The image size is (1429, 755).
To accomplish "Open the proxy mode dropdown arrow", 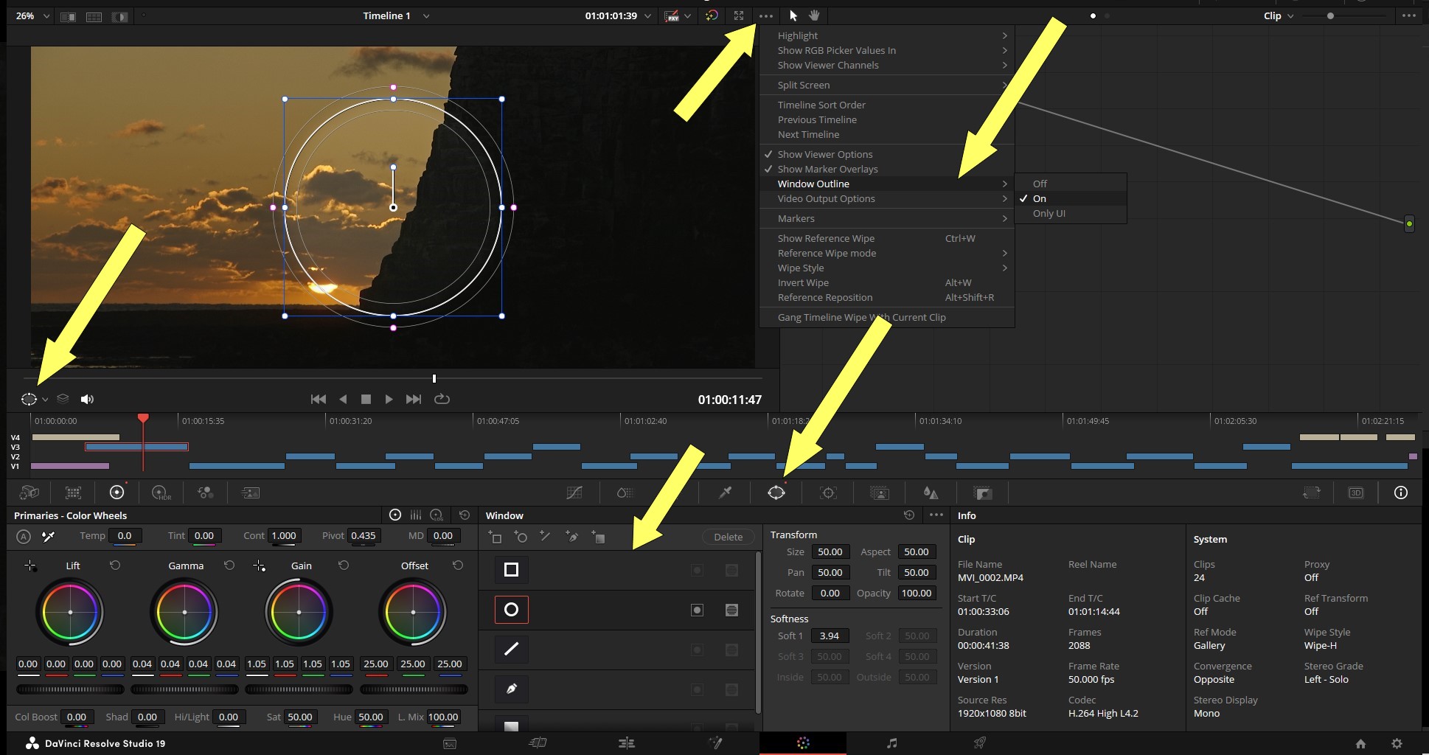I will (687, 15).
